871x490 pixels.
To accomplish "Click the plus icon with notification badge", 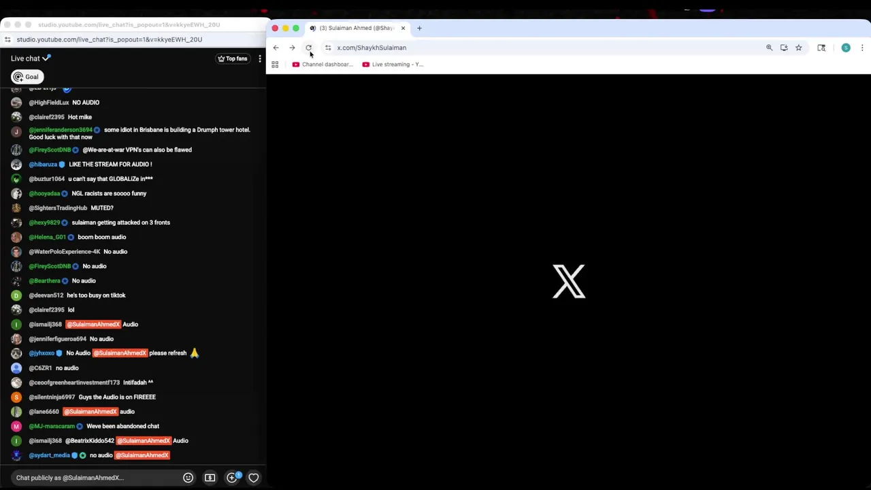I will [x=232, y=478].
